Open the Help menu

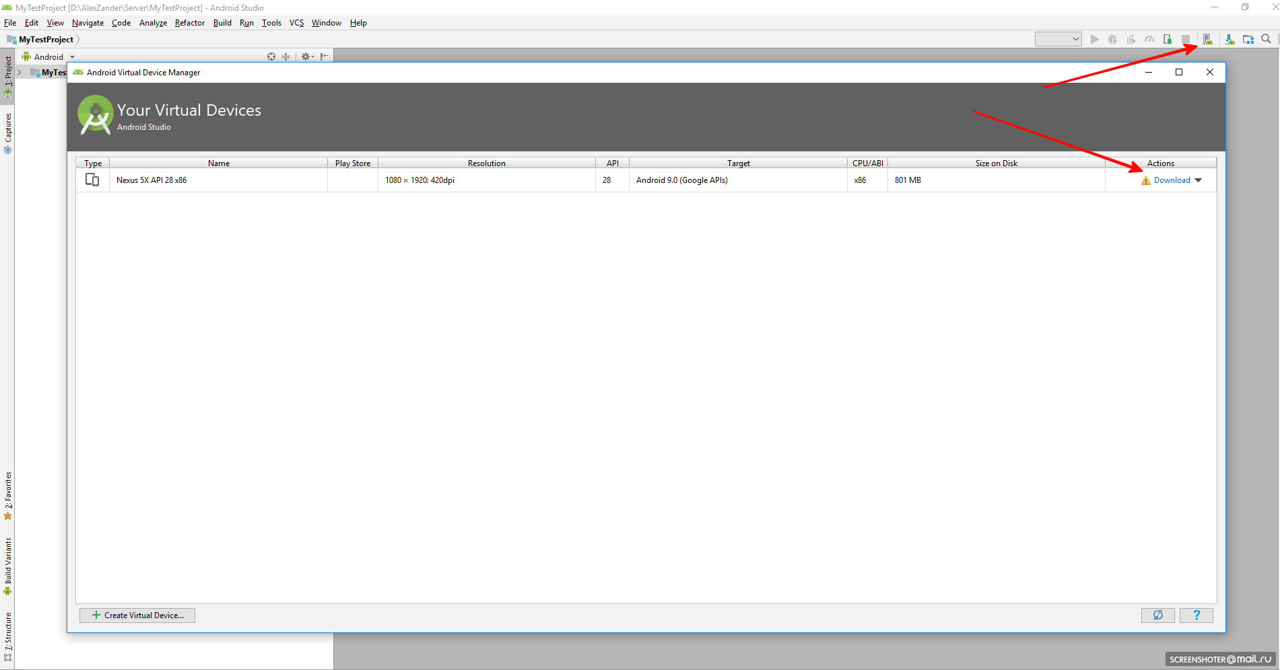[x=358, y=23]
